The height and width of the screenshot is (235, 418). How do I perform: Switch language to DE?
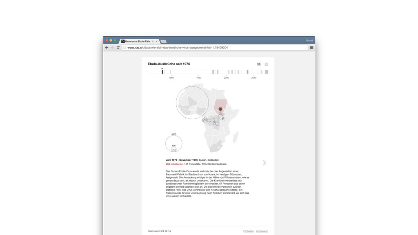[x=259, y=64]
